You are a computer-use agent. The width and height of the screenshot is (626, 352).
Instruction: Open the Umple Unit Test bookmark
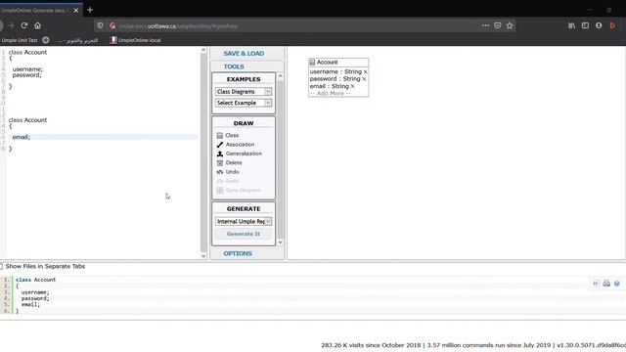pyautogui.click(x=20, y=40)
